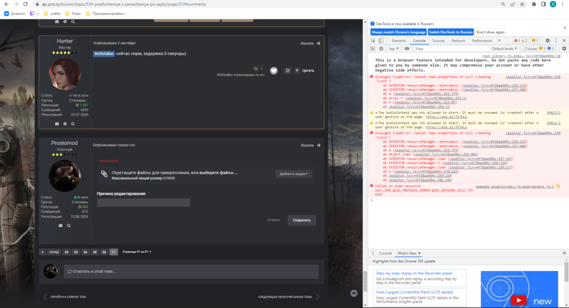Click the Ответить в этой теме reply field
Viewport: 569px width, 308px height.
click(191, 272)
